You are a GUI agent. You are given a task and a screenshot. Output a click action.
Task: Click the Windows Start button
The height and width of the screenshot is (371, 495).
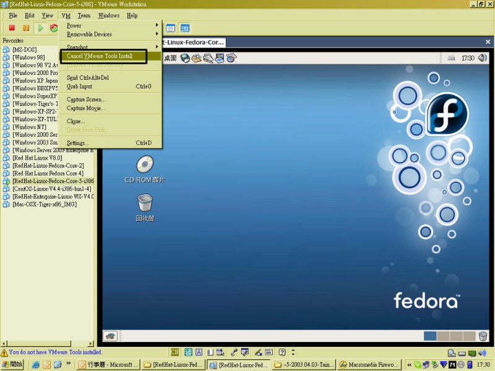(12, 364)
